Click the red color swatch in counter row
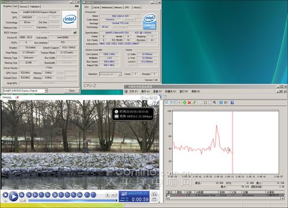Screen dimensions: 288x208 (180, 195)
